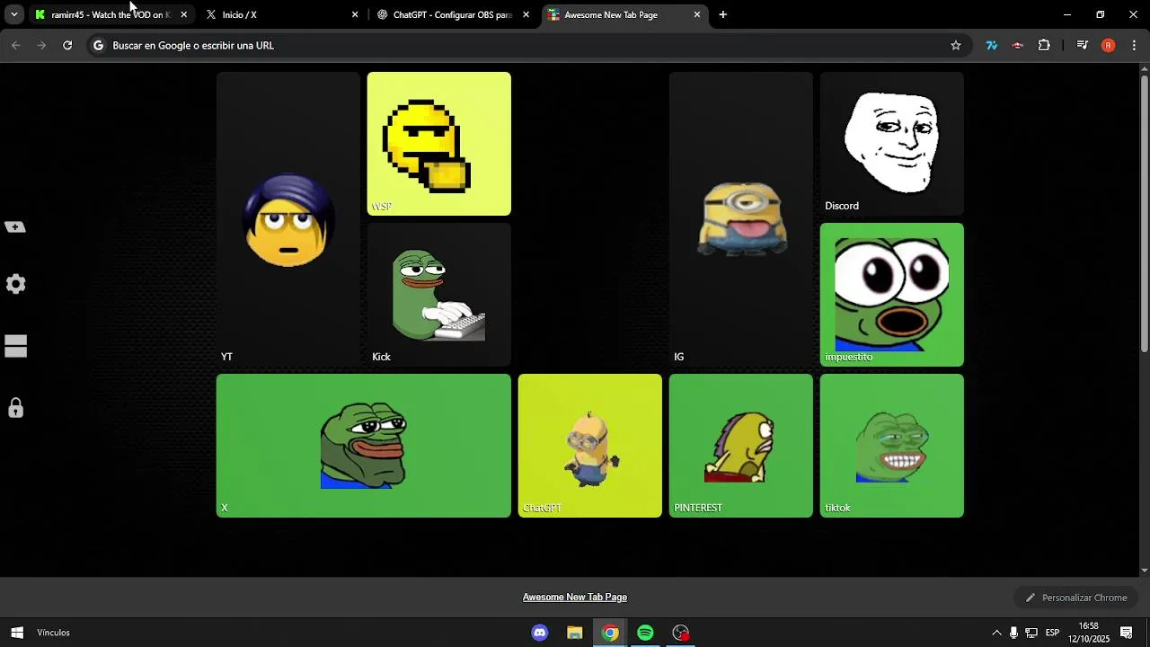Open Discord from the taskbar
The height and width of the screenshot is (647, 1150).
(540, 633)
